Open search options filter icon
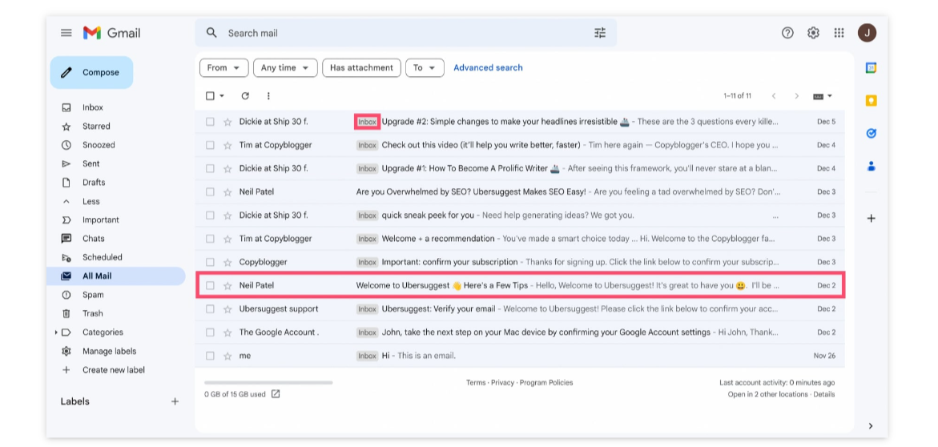 click(x=600, y=33)
